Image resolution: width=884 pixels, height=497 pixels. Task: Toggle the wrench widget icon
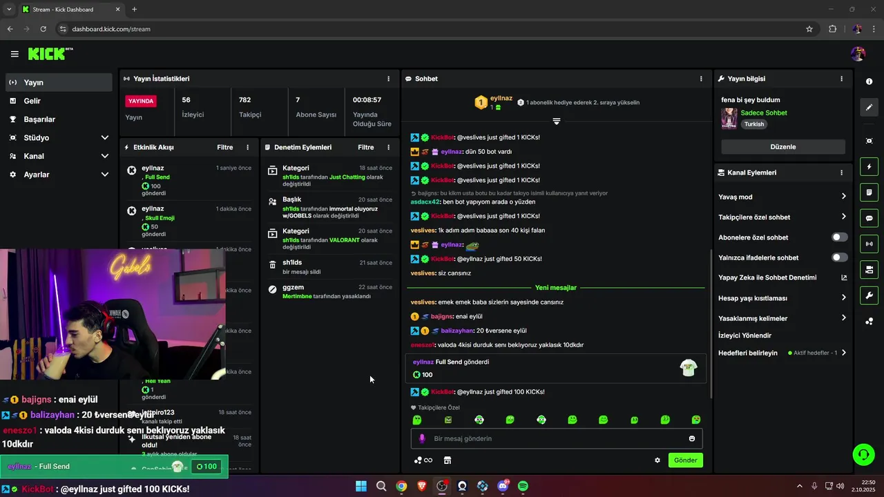pos(869,295)
